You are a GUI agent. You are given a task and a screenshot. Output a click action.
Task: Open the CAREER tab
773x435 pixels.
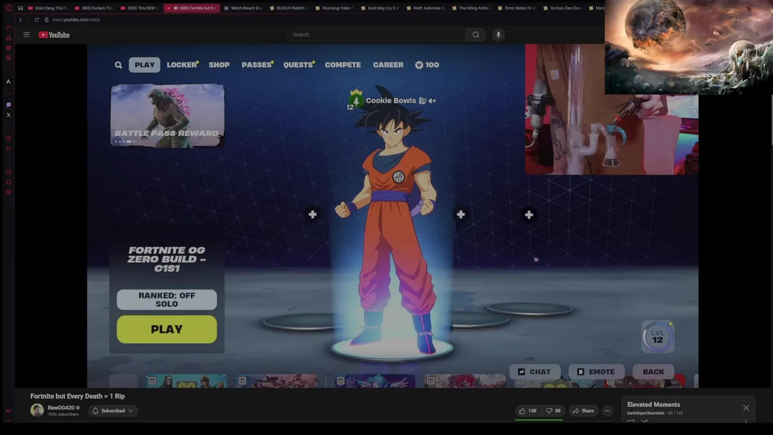388,65
